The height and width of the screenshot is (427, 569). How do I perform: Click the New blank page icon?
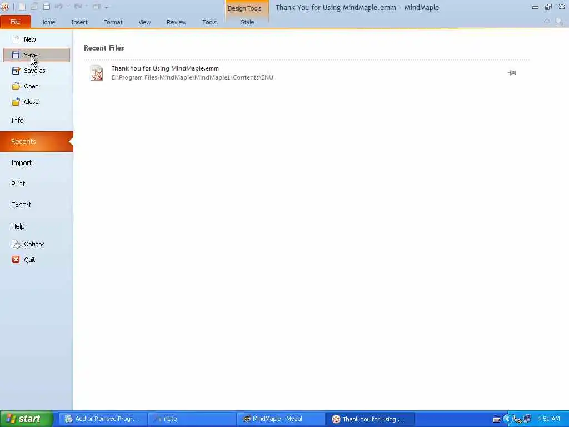[x=16, y=39]
